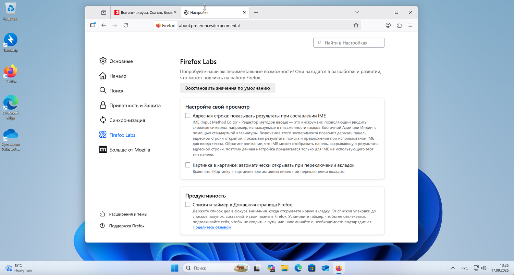The height and width of the screenshot is (275, 514).
Task: Bookmark this page with the star icon
Action: pos(356,25)
